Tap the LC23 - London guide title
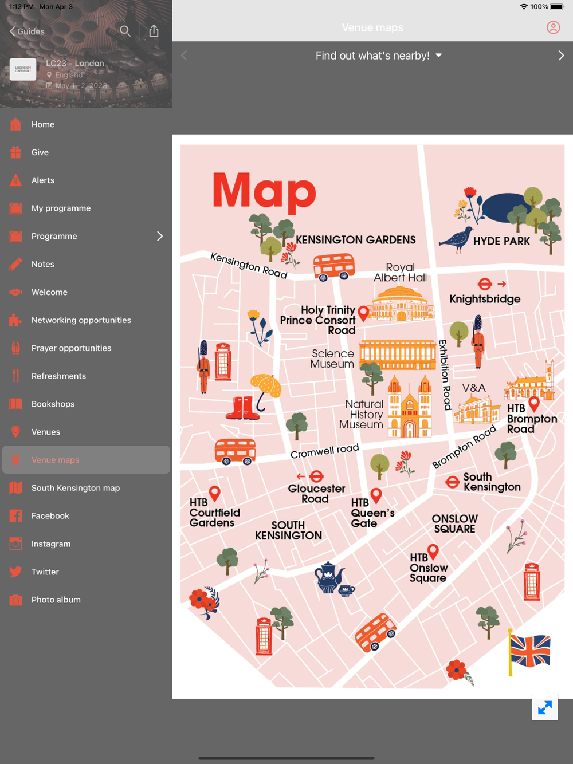The width and height of the screenshot is (573, 764). click(75, 64)
